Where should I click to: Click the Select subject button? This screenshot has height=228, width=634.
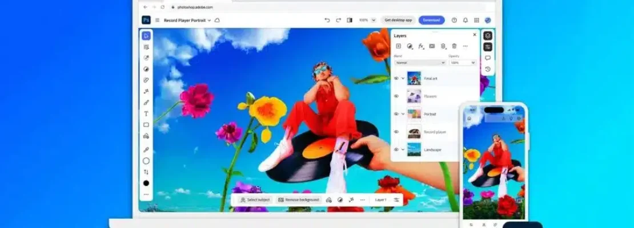point(255,199)
